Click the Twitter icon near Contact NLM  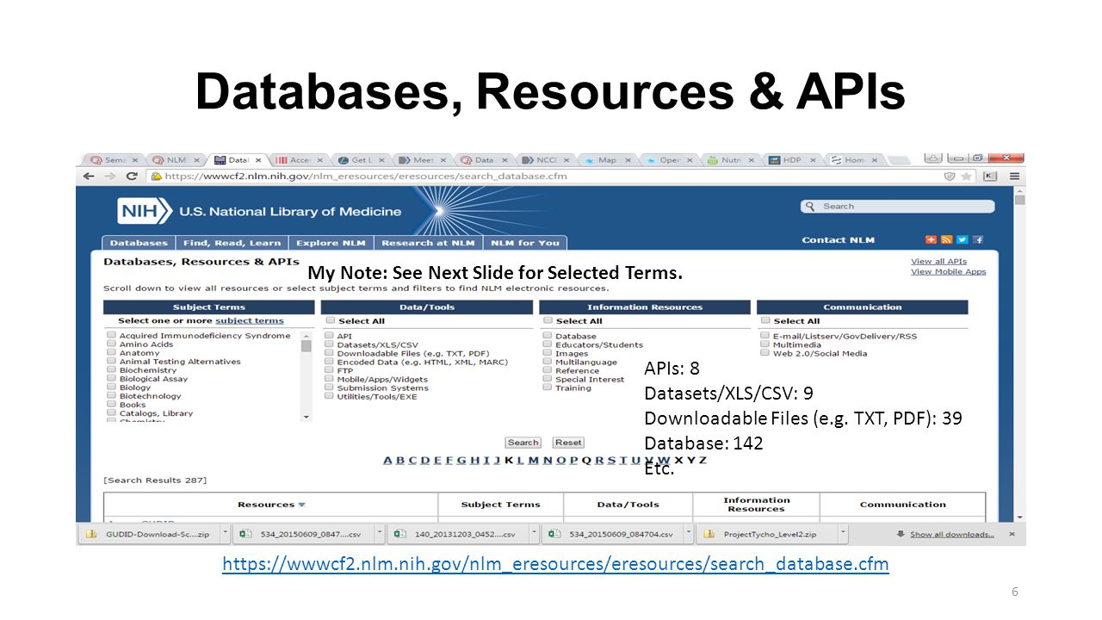pyautogui.click(x=962, y=239)
